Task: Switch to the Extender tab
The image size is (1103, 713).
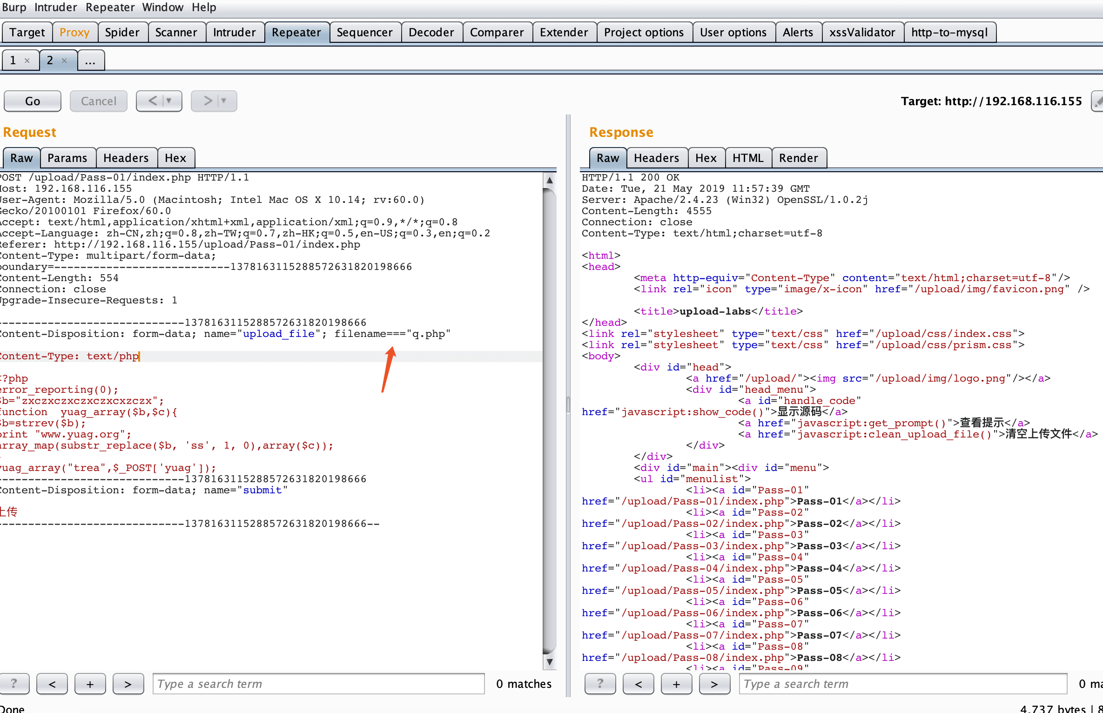Action: (x=564, y=32)
